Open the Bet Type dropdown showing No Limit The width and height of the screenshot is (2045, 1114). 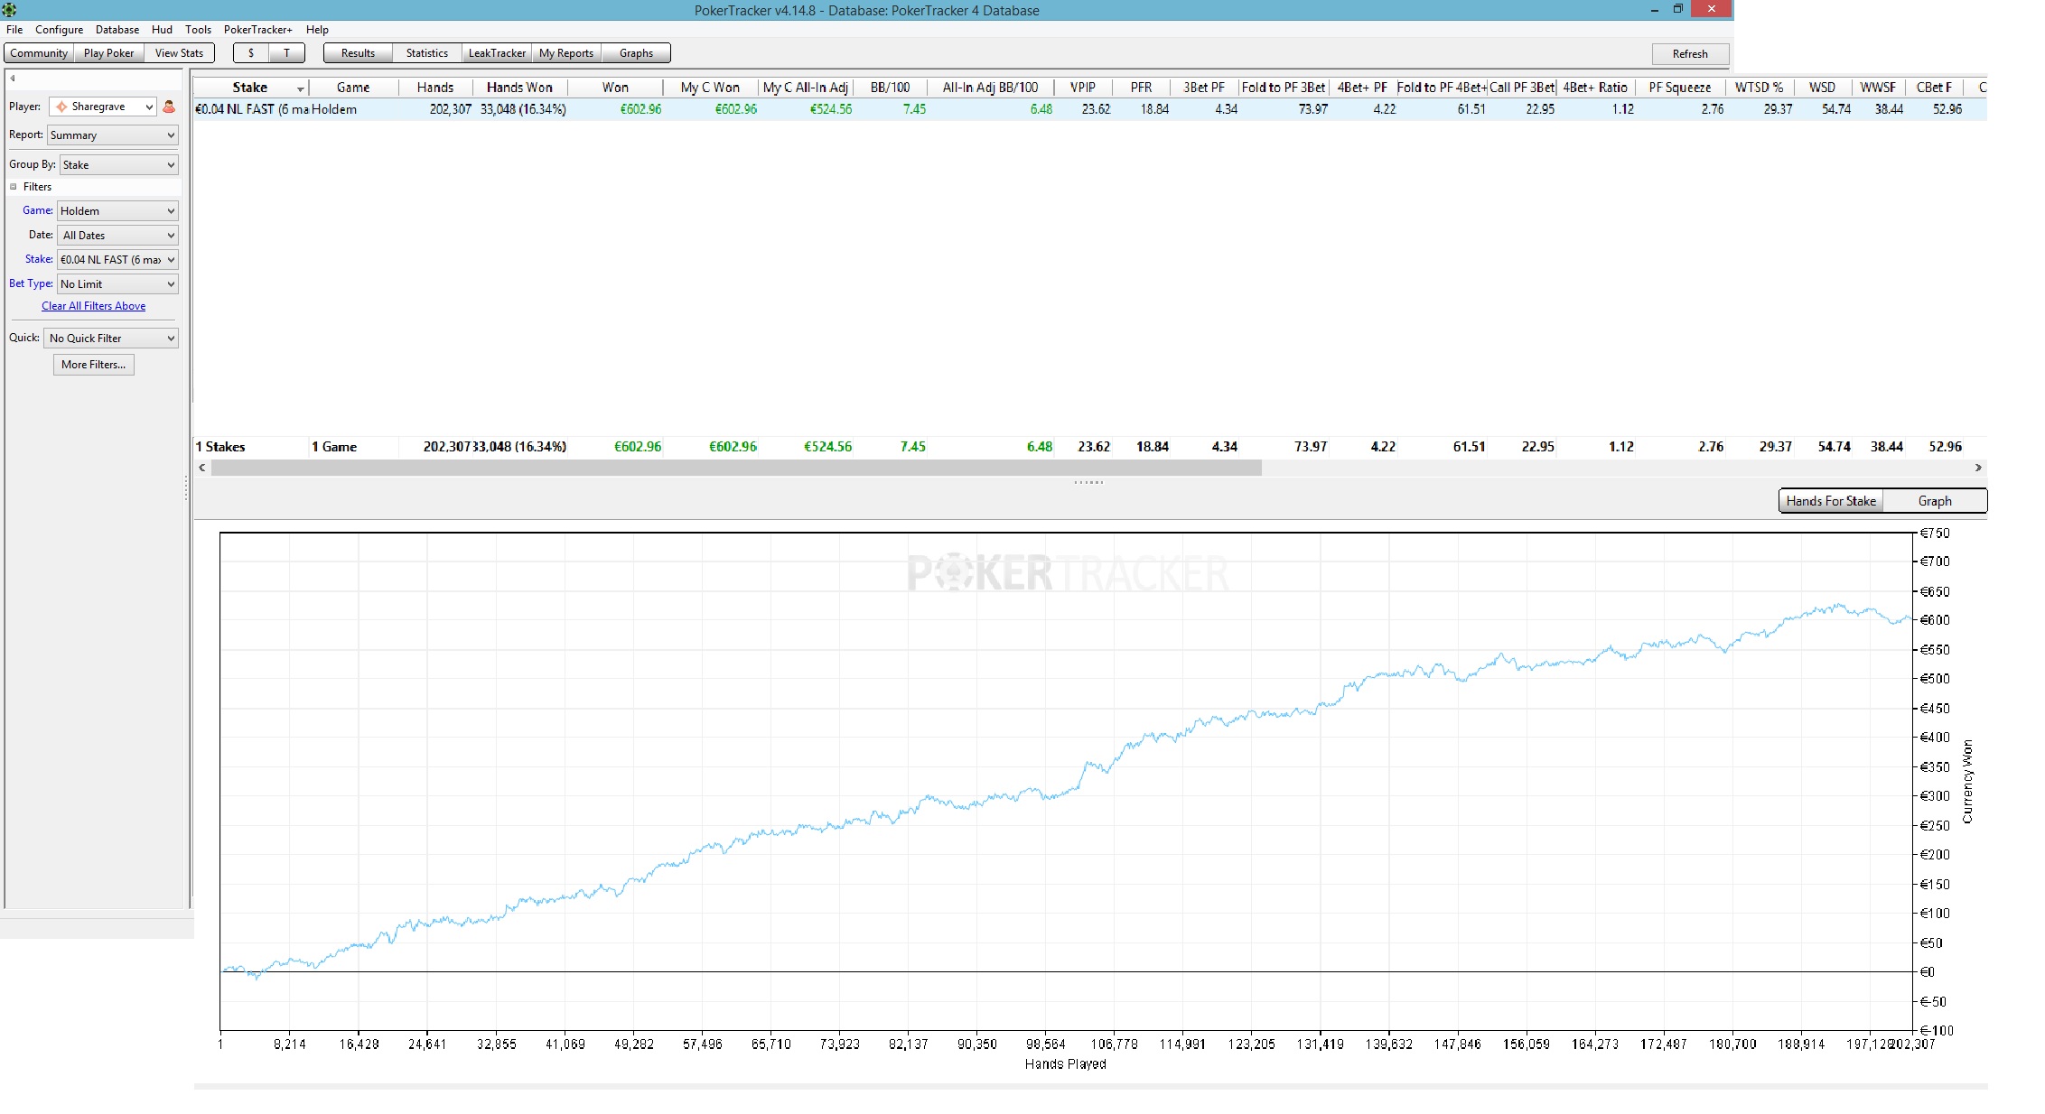click(117, 284)
